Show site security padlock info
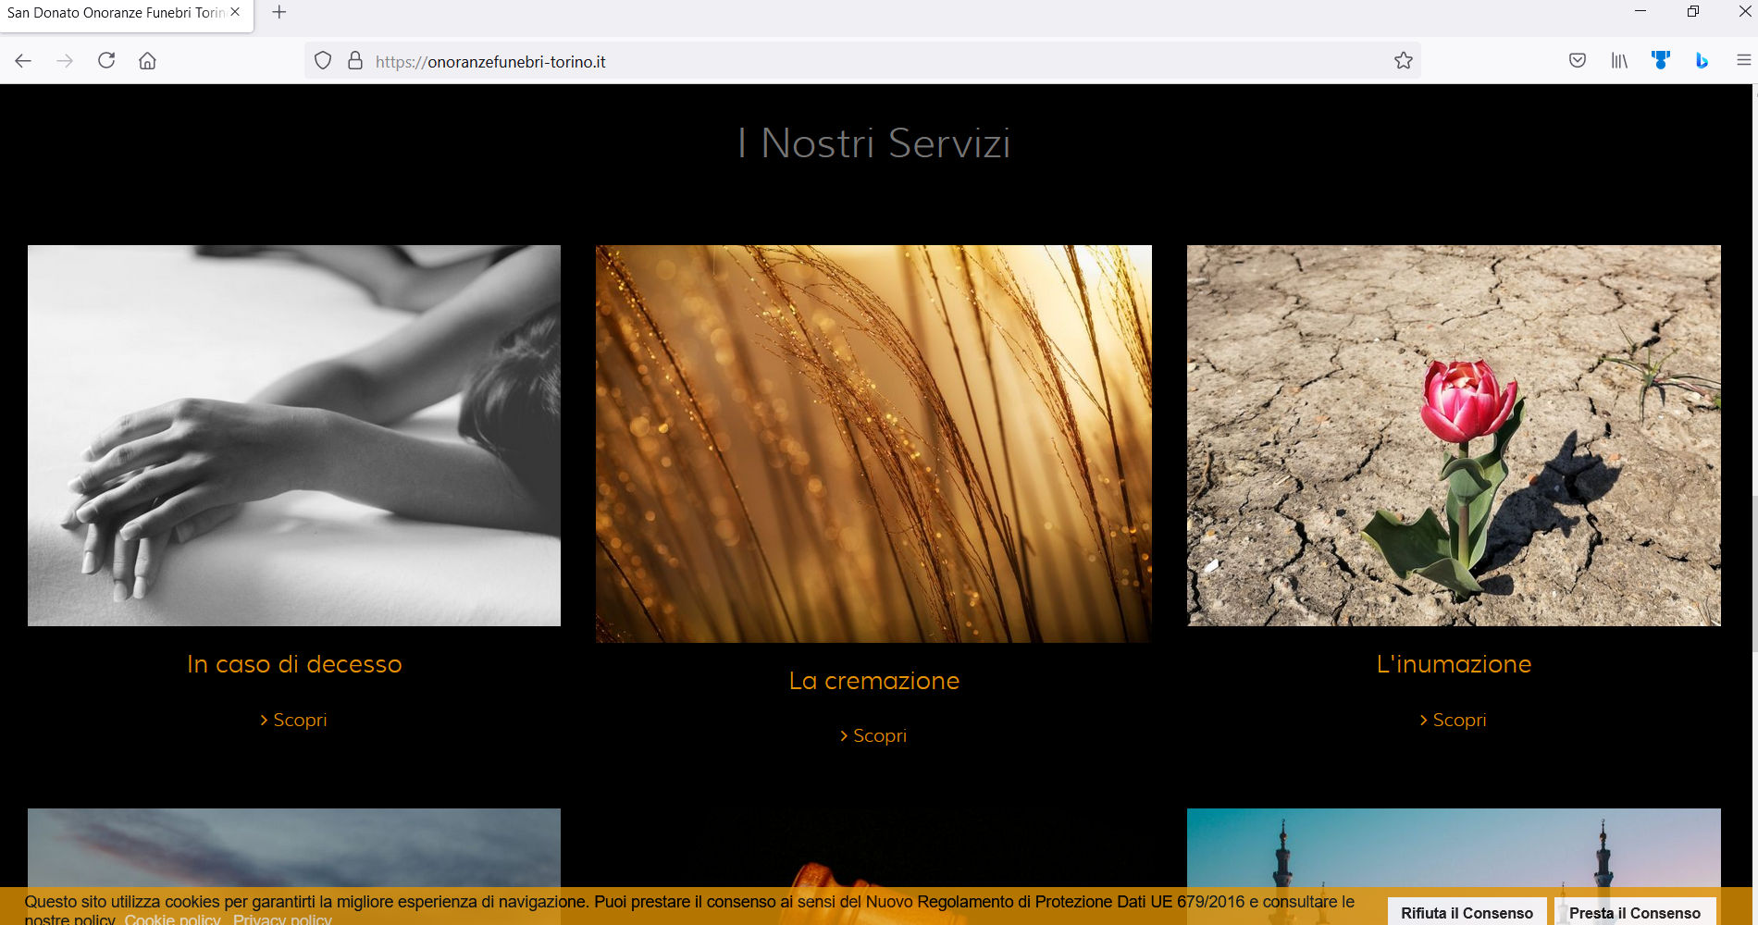This screenshot has width=1758, height=925. point(354,61)
